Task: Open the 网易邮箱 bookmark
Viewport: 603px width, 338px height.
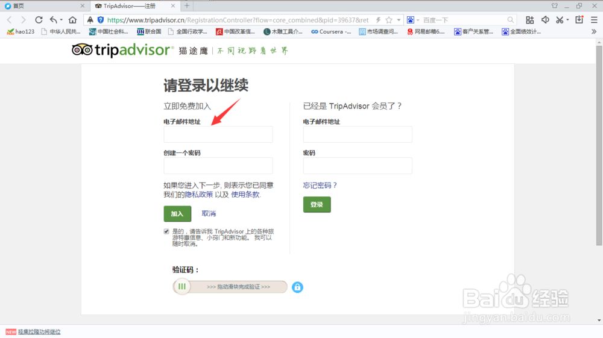Action: tap(426, 31)
